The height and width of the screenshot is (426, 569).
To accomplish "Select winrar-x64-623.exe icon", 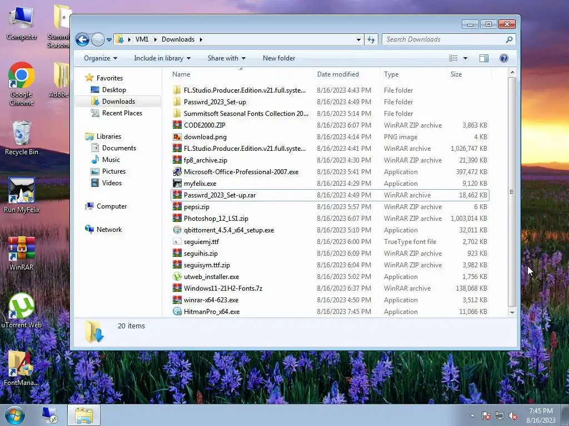I will [x=177, y=300].
